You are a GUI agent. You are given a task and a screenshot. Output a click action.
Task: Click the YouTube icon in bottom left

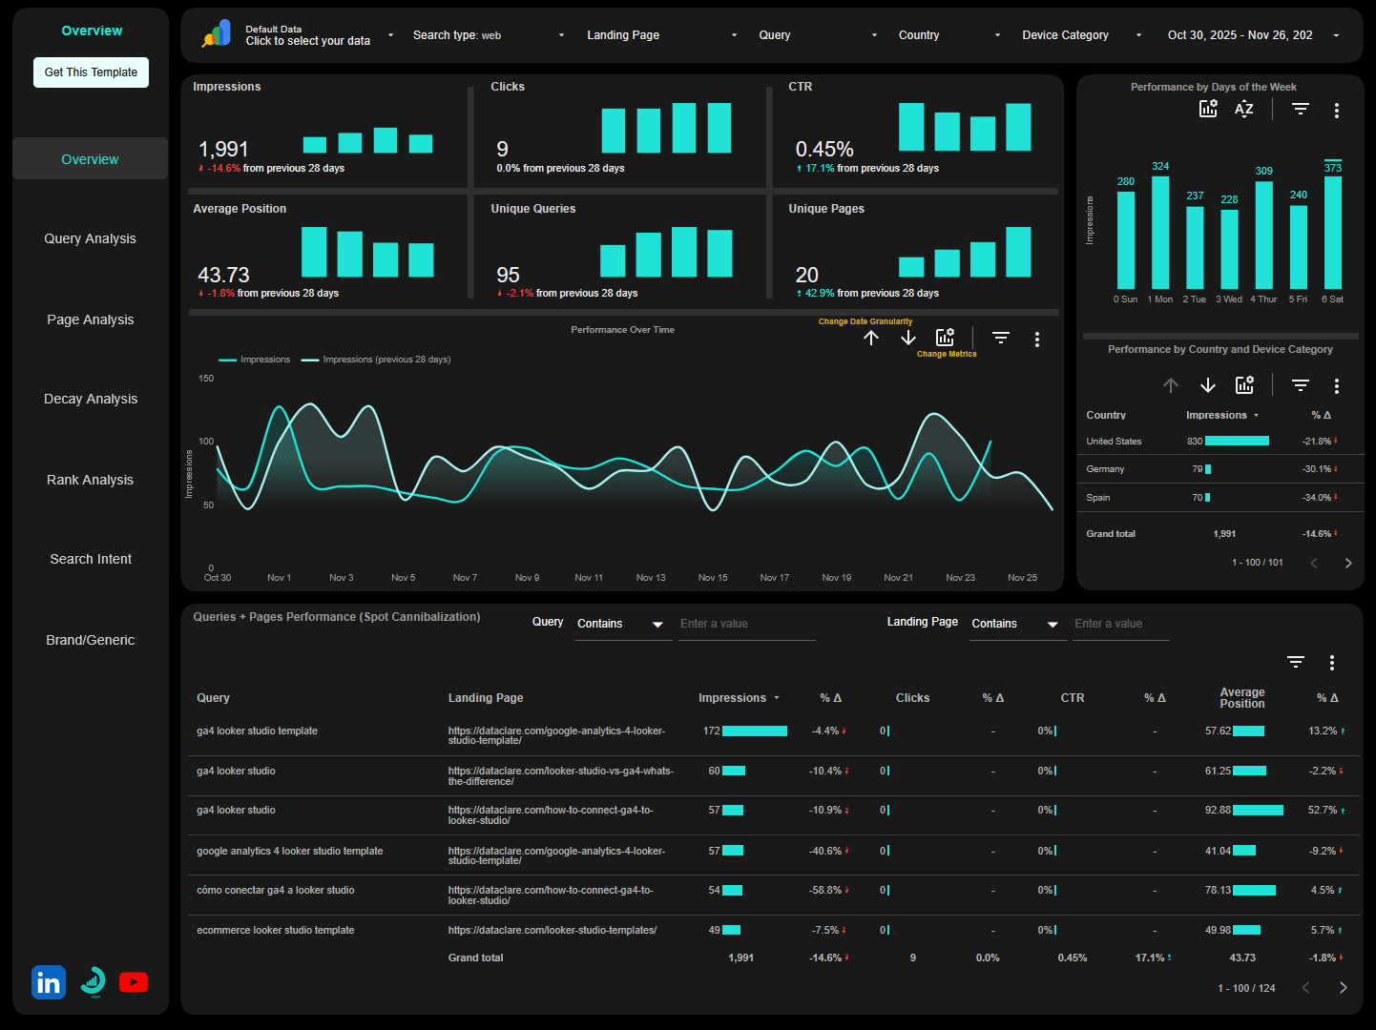[x=134, y=981]
